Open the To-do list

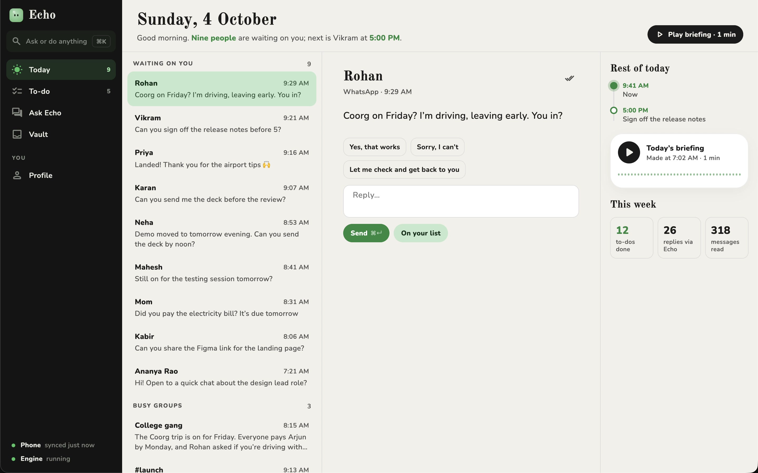61,91
